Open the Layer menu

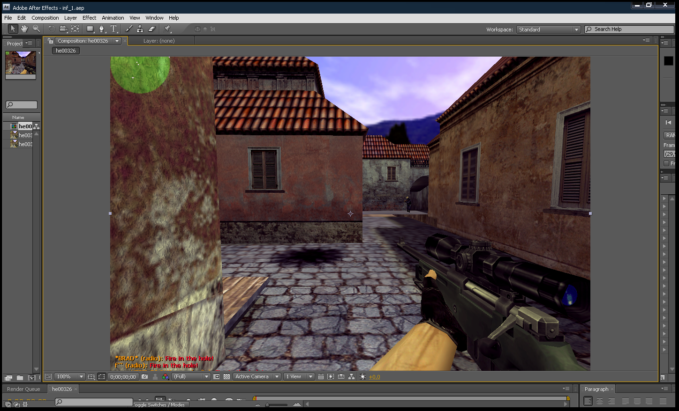tap(70, 18)
